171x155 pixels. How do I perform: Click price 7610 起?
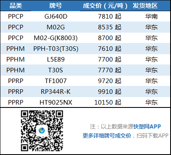[110, 49]
